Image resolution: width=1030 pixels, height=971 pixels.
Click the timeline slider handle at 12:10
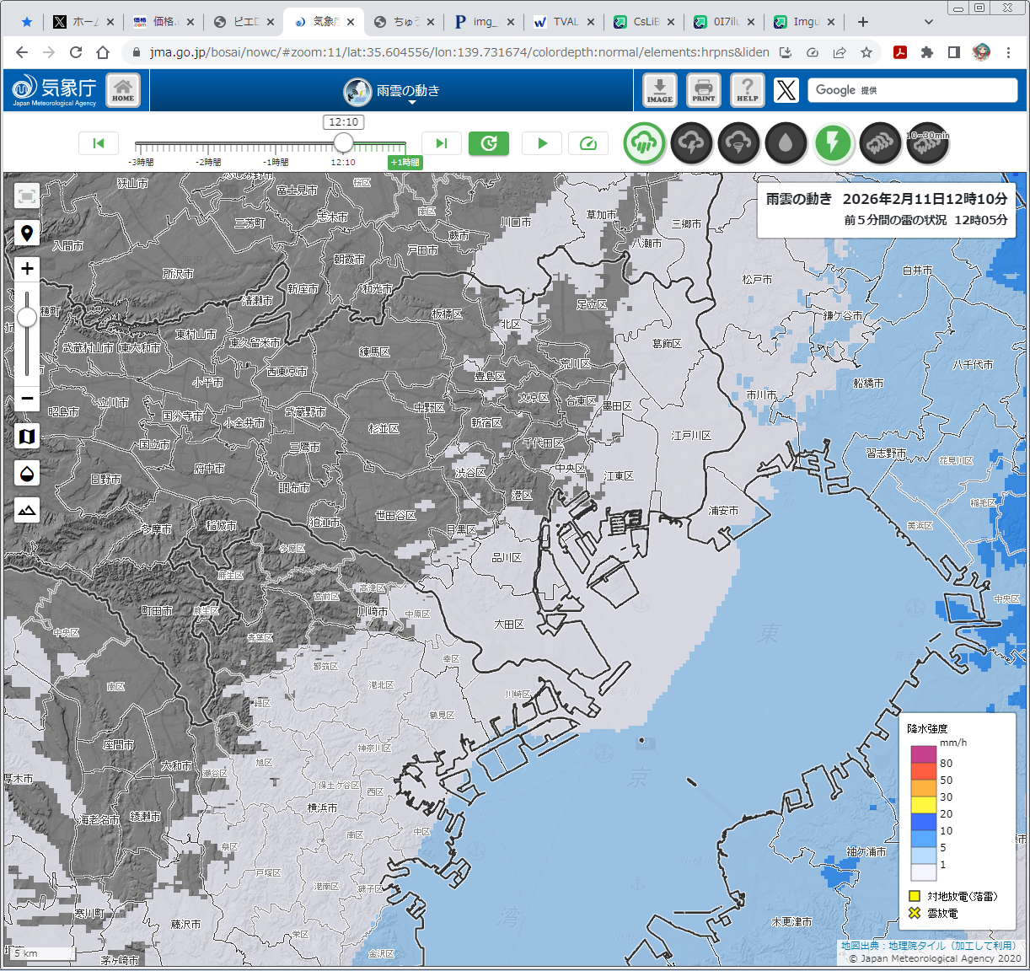343,142
